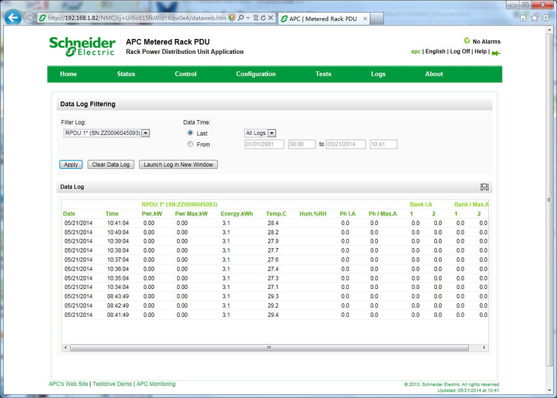Click the search magnifier in address bar
The height and width of the screenshot is (398, 557).
click(x=240, y=18)
